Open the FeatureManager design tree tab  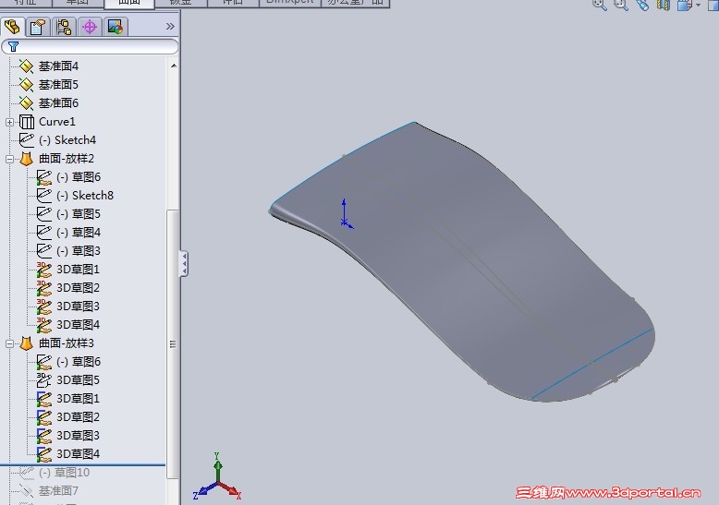coord(12,27)
